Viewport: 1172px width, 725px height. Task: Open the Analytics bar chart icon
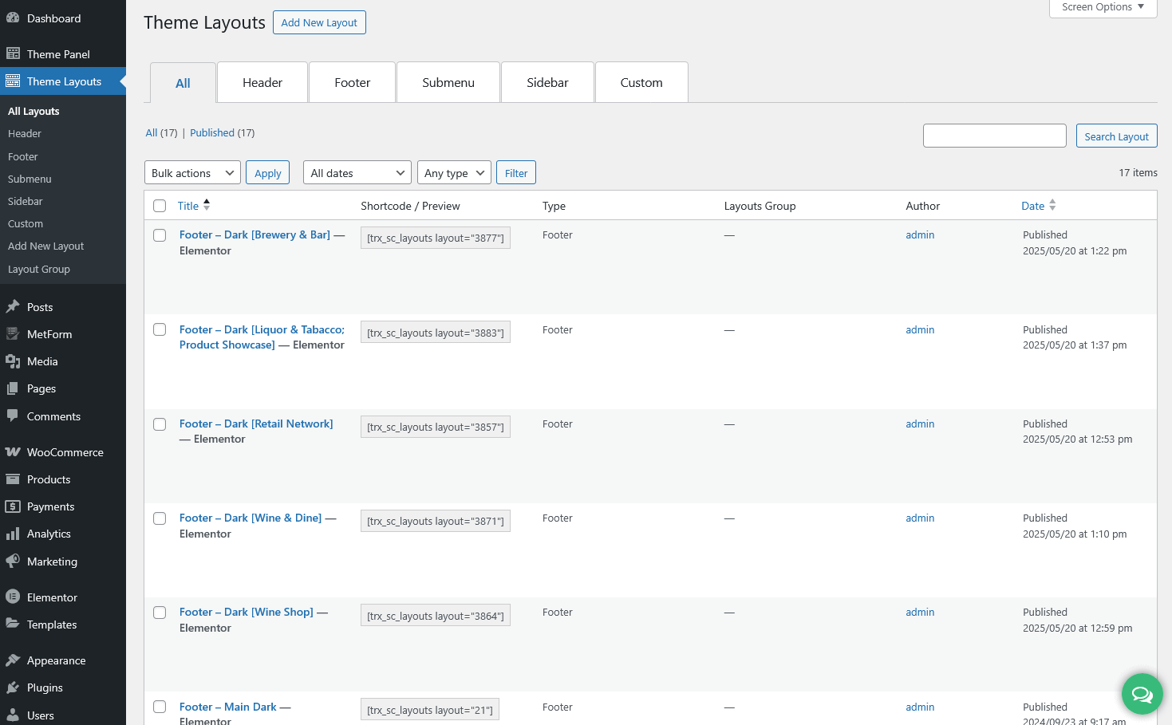[13, 534]
